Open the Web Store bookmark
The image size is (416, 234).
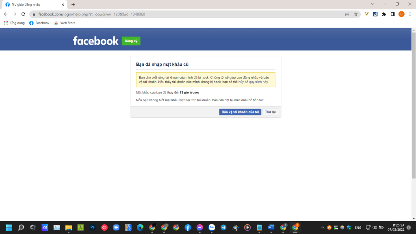[65, 23]
